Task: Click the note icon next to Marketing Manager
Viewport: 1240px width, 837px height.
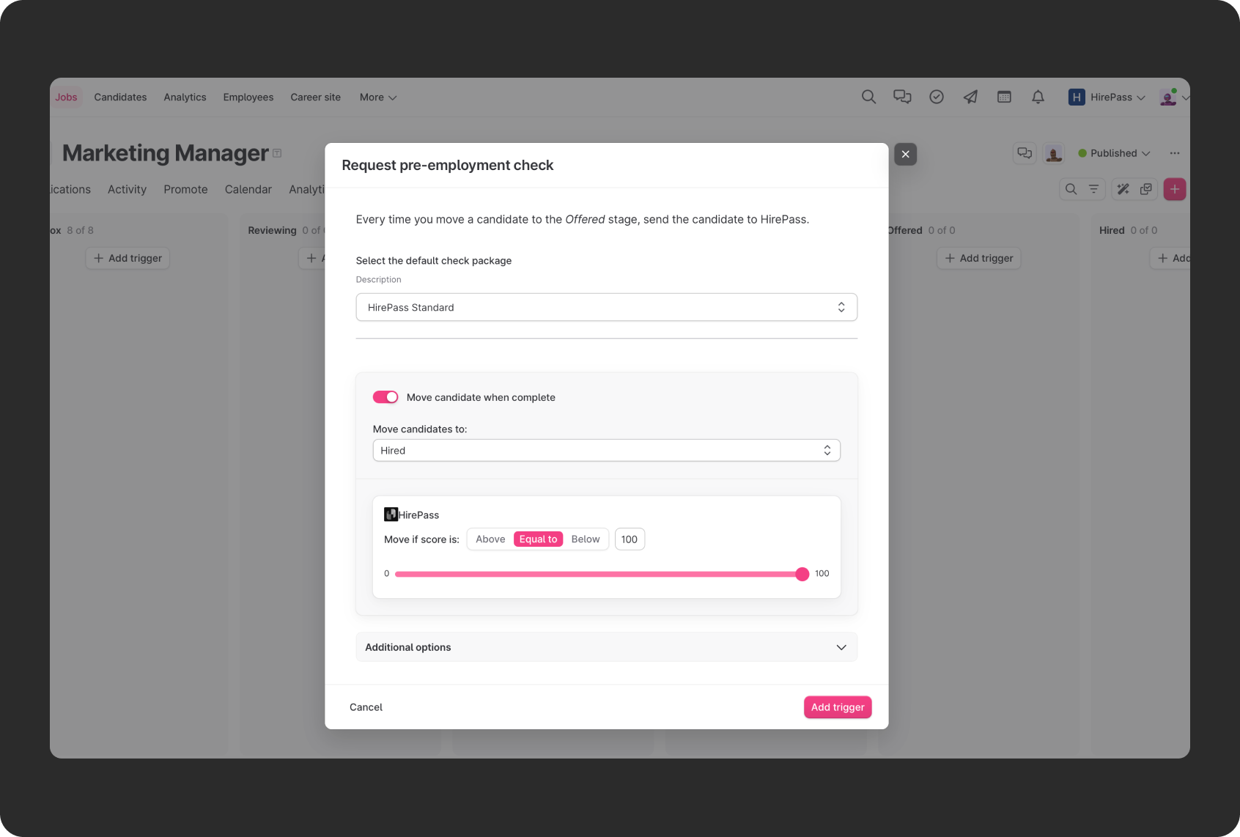Action: point(277,153)
